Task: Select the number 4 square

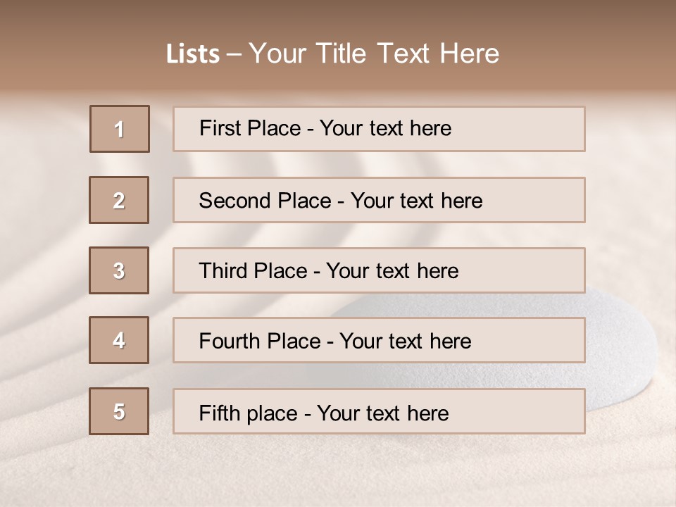Action: pos(119,340)
